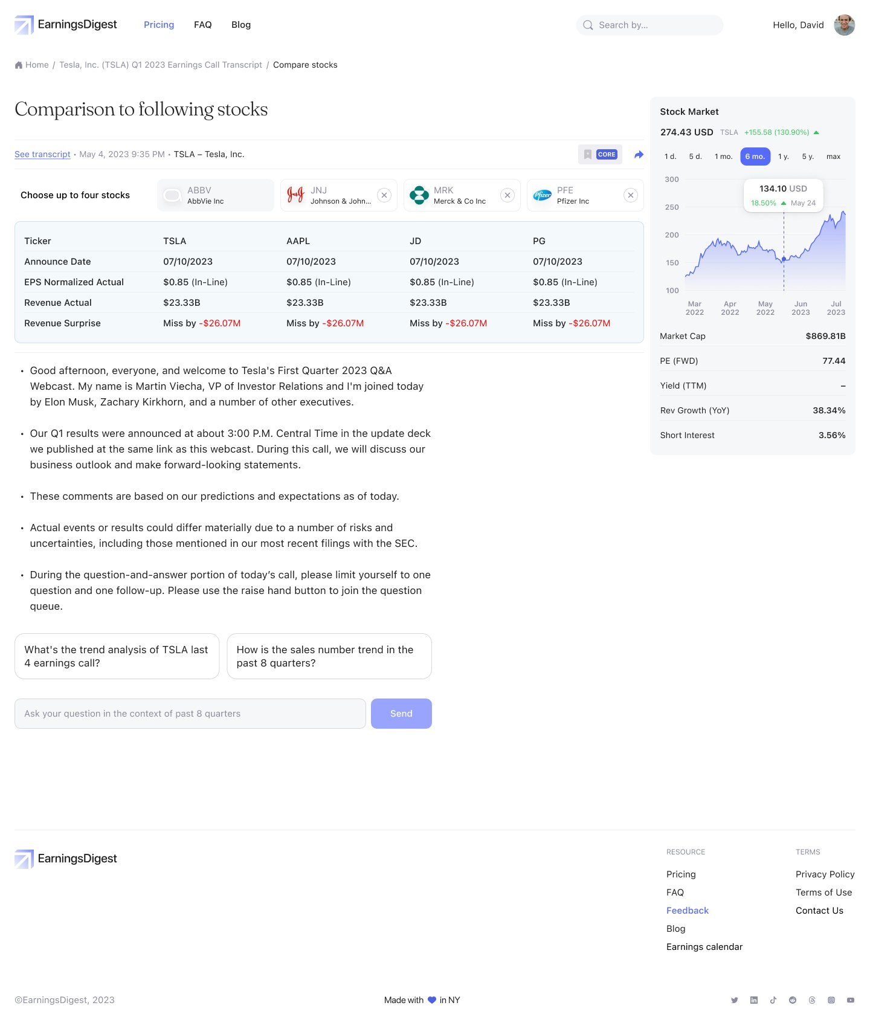Open footer Feedback link
870x1020 pixels.
(688, 911)
